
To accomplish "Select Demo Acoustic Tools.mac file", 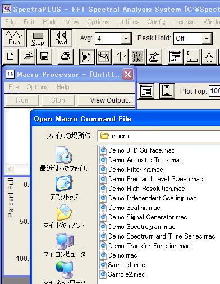I will click(x=141, y=160).
